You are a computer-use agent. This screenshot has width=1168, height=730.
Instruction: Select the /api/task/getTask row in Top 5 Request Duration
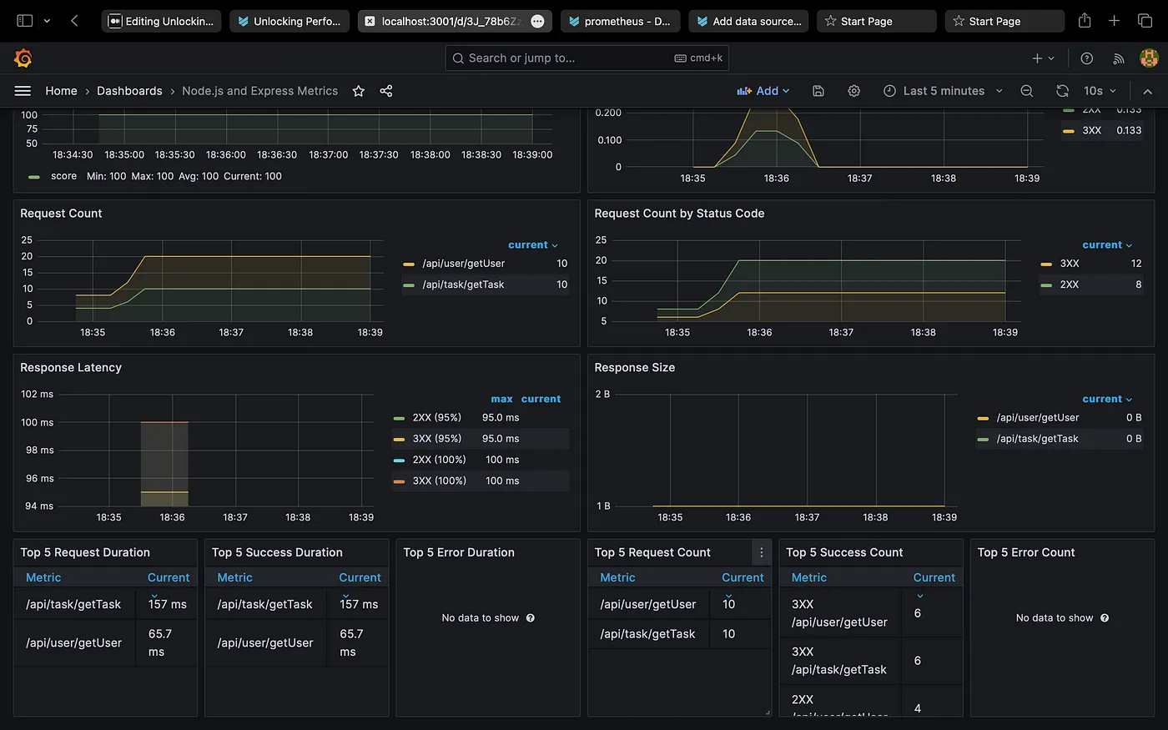pos(105,604)
